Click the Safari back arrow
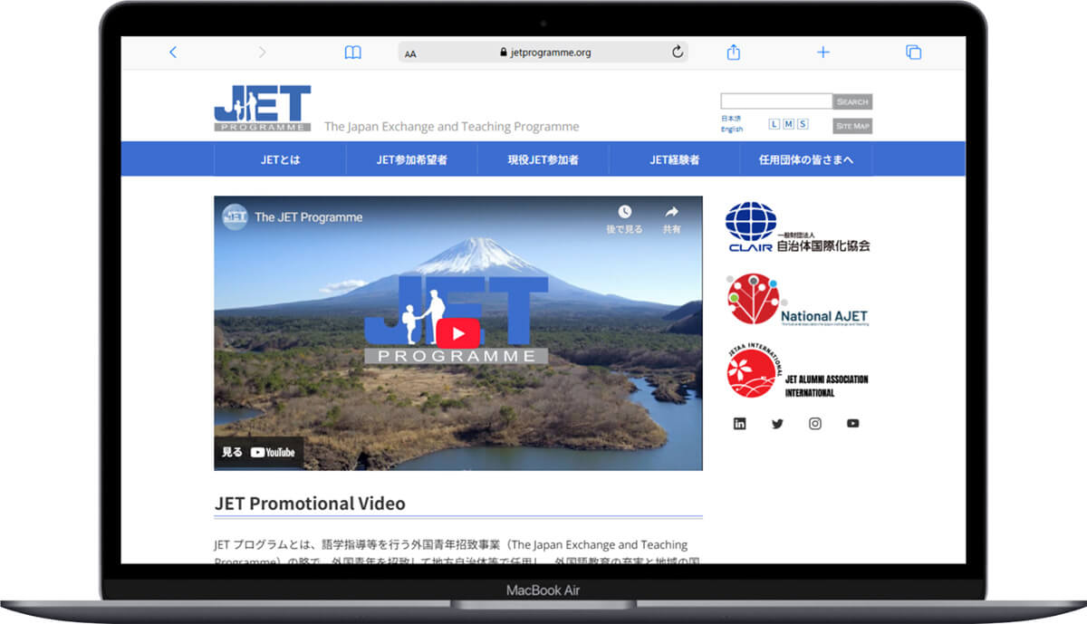The width and height of the screenshot is (1087, 624). pos(173,53)
